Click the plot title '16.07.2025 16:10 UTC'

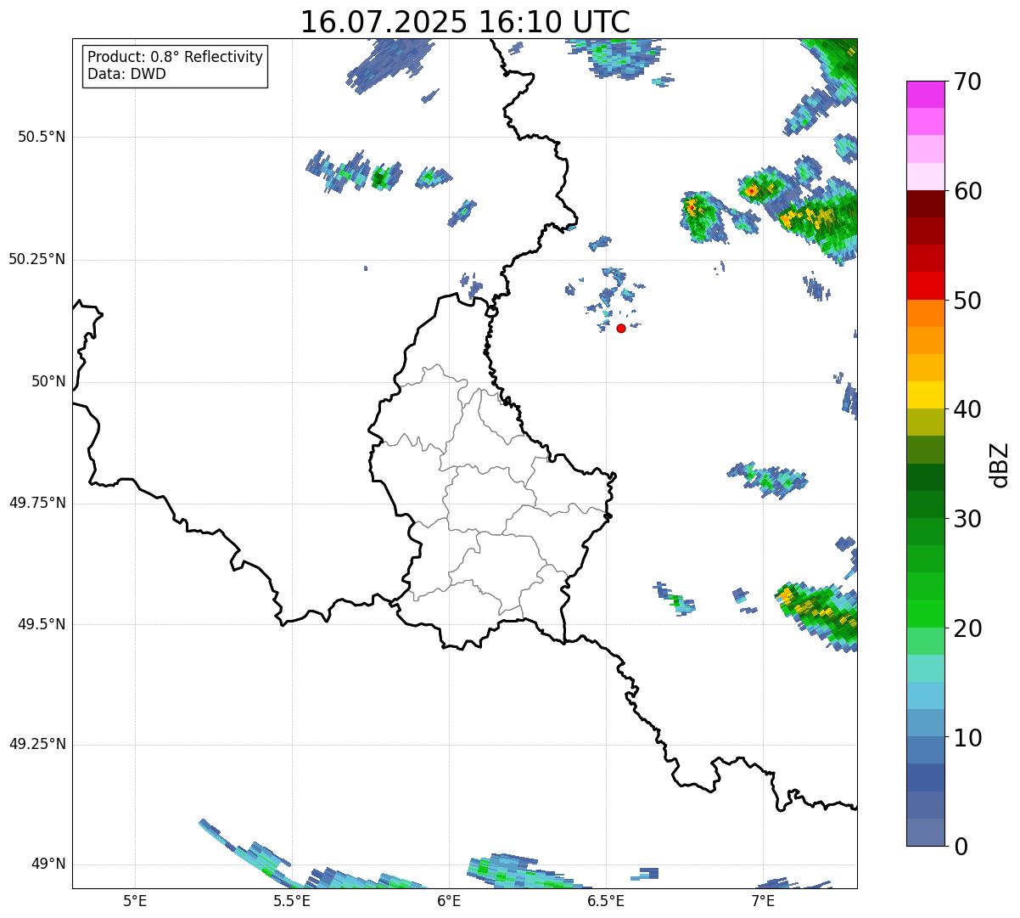465,22
